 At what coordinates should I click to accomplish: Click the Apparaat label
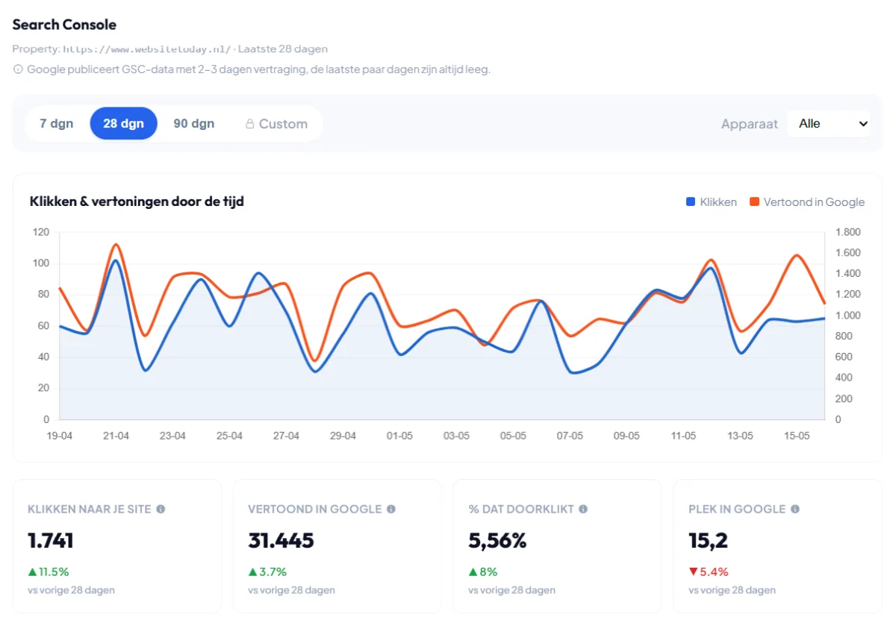(x=750, y=125)
